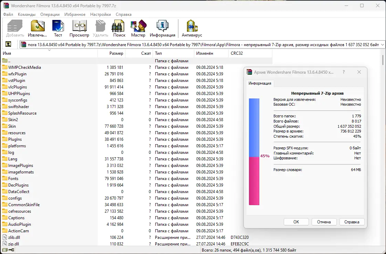Screen dimensions: 386x254
Task: Select the CommonSkinFile folder row
Action: [x=137, y=204]
